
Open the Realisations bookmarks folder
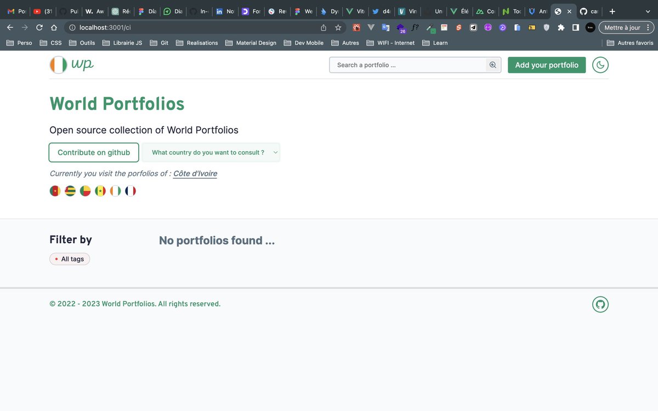197,43
